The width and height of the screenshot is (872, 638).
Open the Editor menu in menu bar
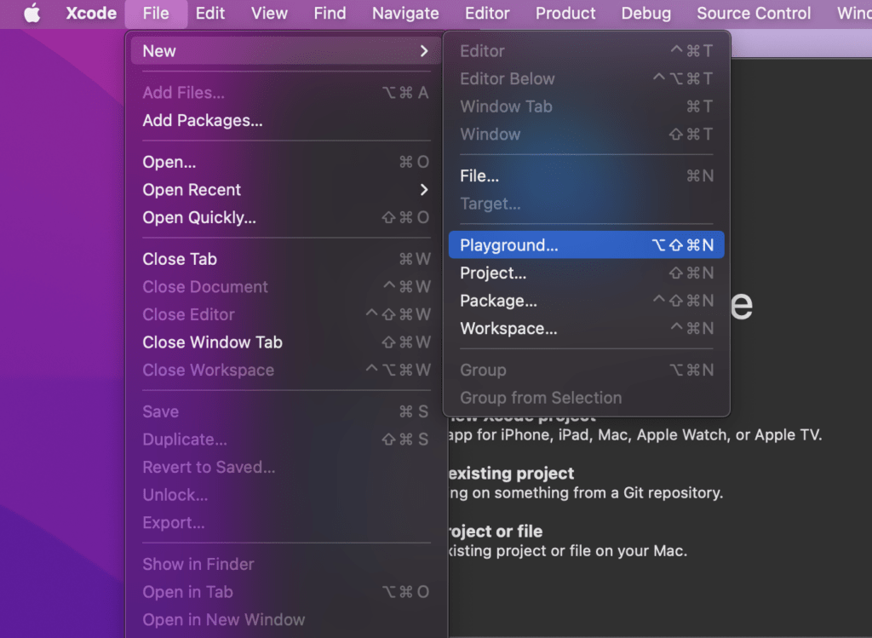click(487, 14)
